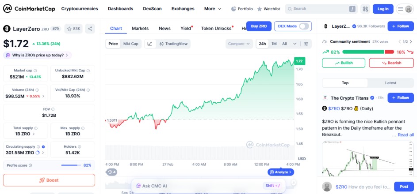Select Mkt Cap chart view
The image size is (417, 194).
130,44
